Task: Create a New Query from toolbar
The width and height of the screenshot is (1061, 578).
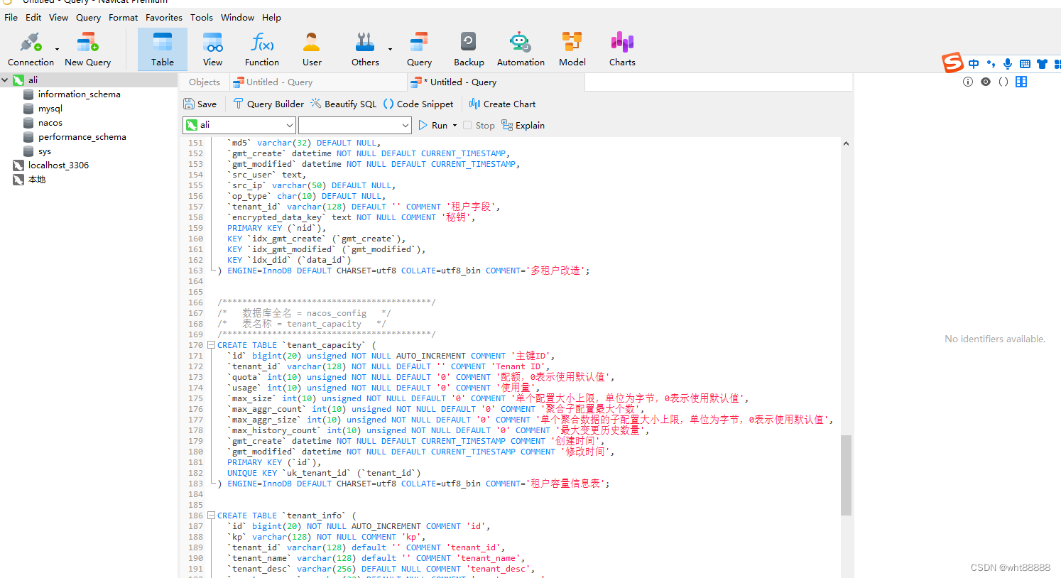Action: 87,50
